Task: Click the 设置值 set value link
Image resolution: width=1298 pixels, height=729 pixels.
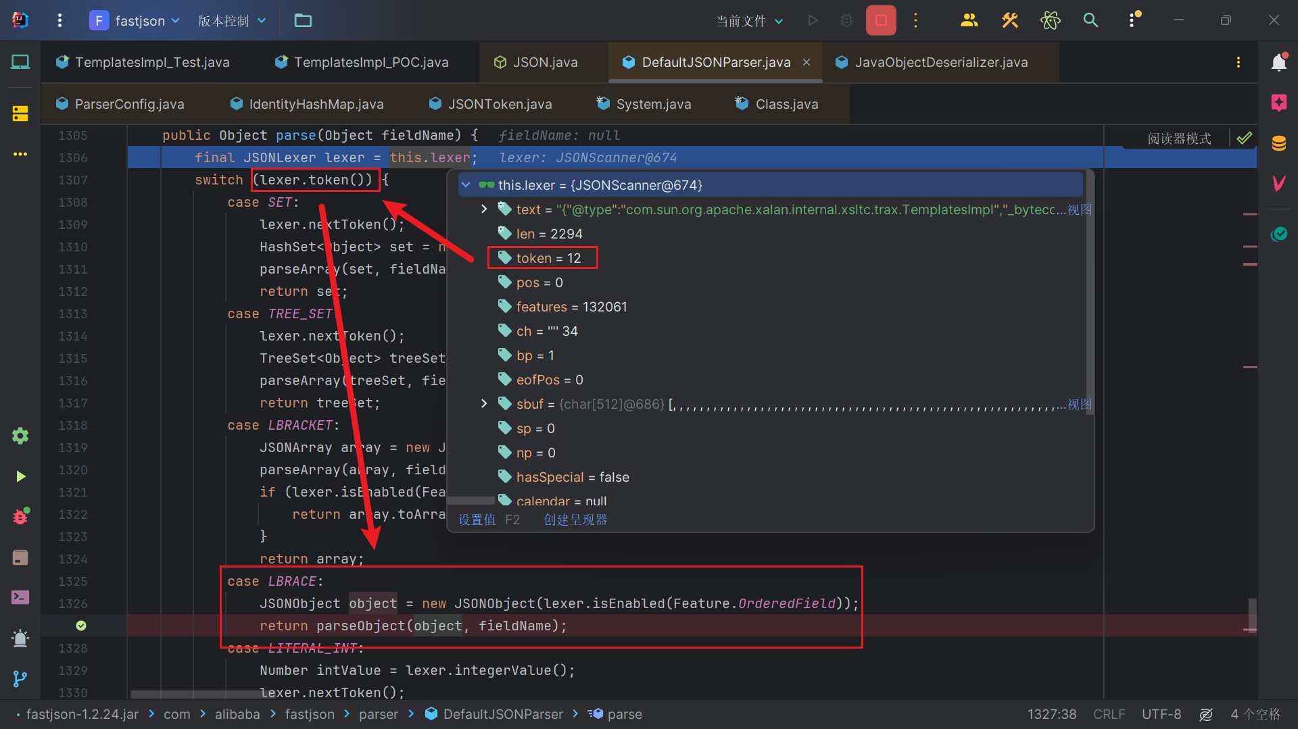Action: (x=477, y=520)
